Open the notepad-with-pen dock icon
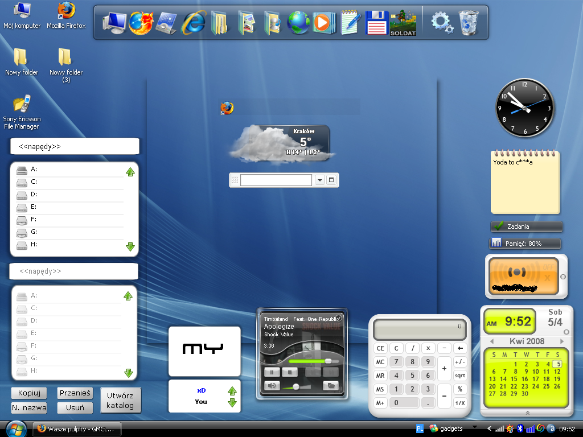This screenshot has width=583, height=437. pos(351,23)
